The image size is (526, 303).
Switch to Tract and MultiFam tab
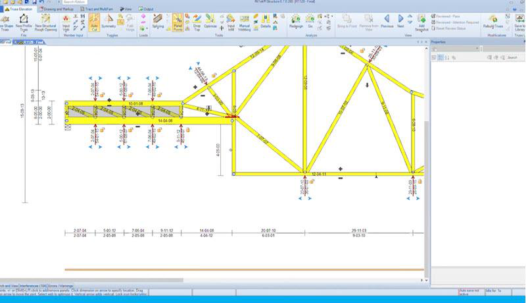[x=96, y=9]
